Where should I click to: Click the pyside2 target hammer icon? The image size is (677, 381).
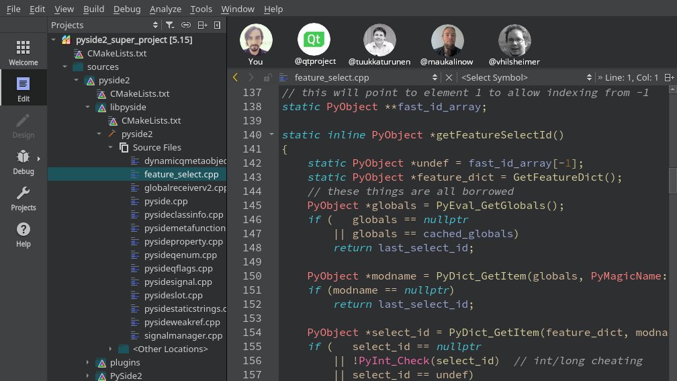click(112, 134)
